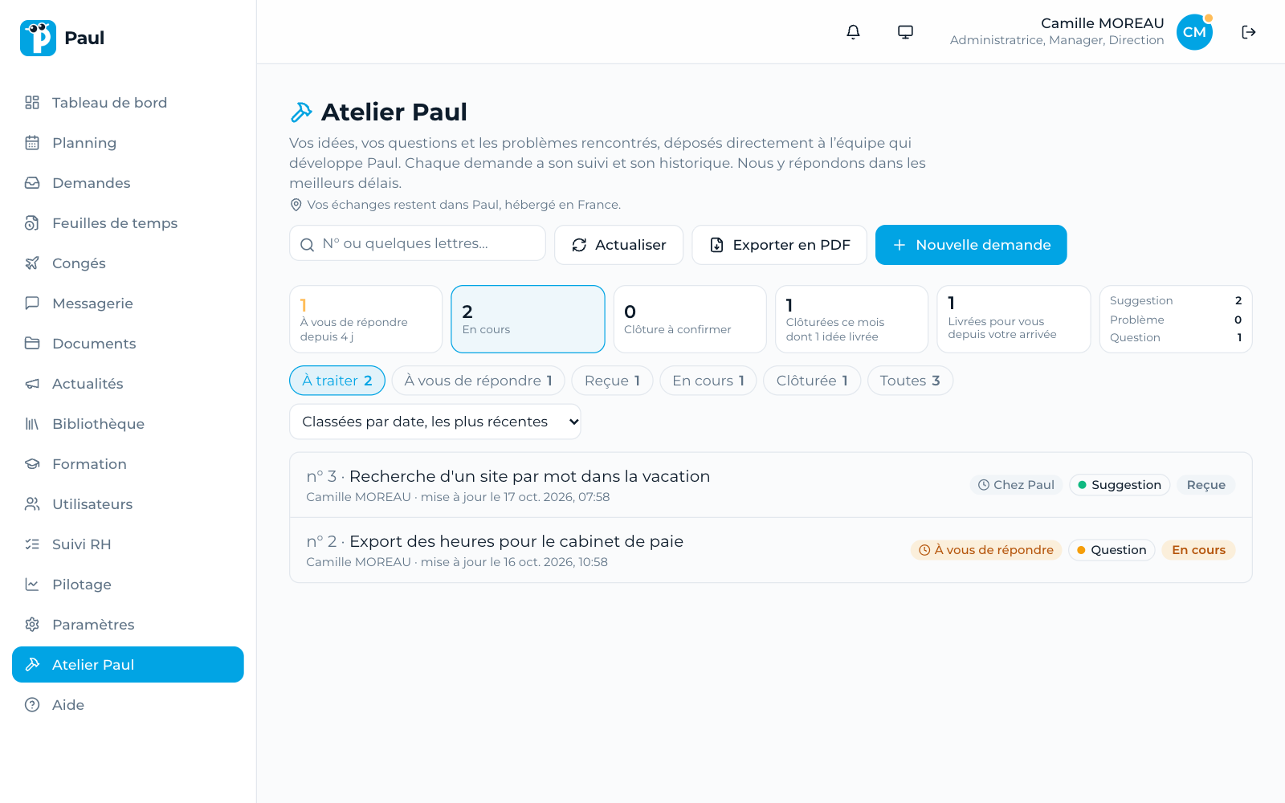Show Clôturée requests chip

coord(812,381)
